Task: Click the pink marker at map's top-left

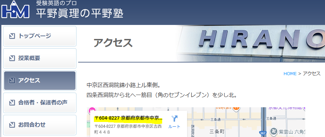Action: pos(91,110)
